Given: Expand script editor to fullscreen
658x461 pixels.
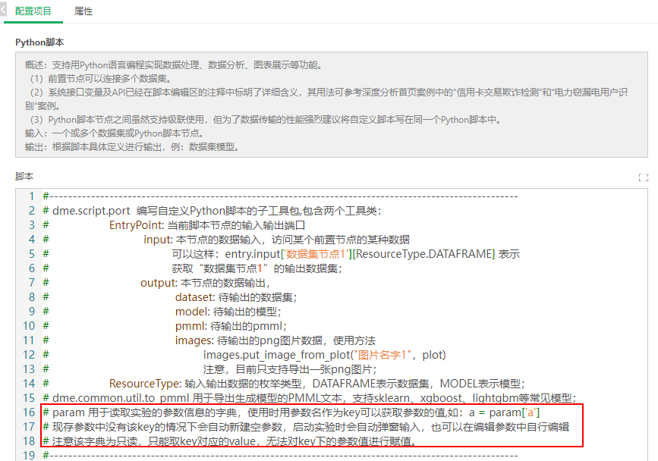Looking at the screenshot, I should [644, 177].
